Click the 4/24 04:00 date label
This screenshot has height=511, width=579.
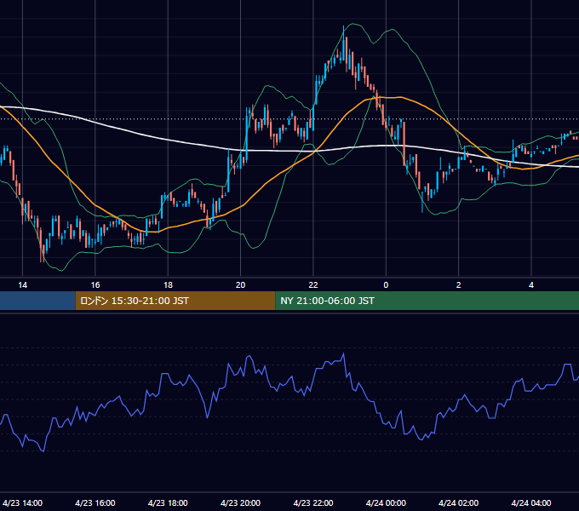tap(531, 502)
